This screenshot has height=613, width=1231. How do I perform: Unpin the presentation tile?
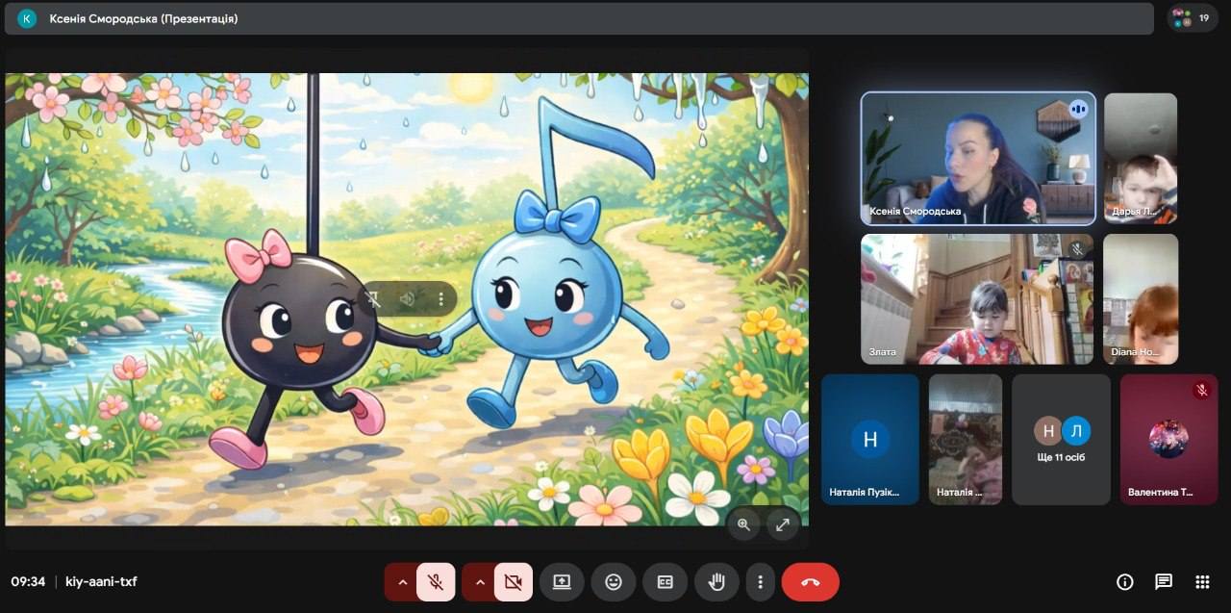[374, 299]
